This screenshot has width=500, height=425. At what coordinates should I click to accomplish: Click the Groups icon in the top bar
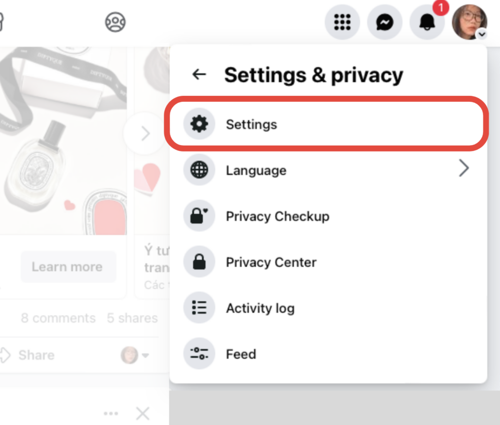tap(115, 22)
